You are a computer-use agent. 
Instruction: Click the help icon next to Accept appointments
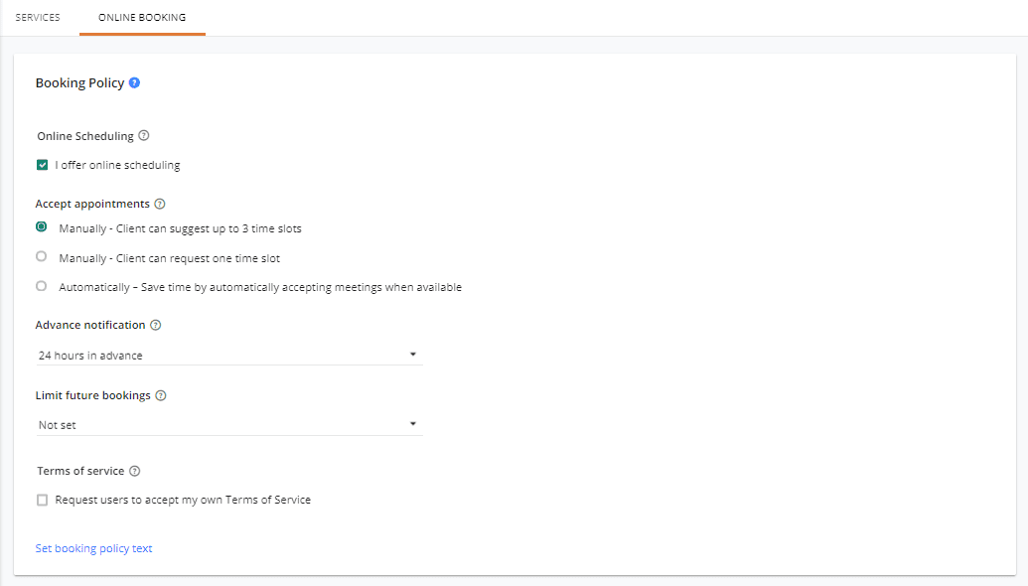click(160, 204)
